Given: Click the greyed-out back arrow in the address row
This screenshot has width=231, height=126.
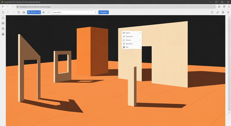Looking at the screenshot, I should click(x=8, y=7).
